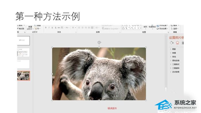Open Shape Outline dropdown
Viewport: 201px width, 113px height.
(162, 26)
